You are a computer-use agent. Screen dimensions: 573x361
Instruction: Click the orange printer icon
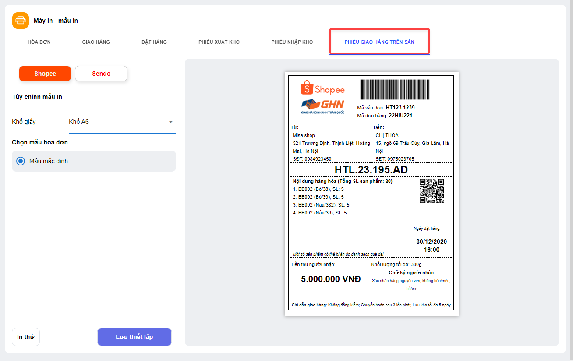[21, 21]
